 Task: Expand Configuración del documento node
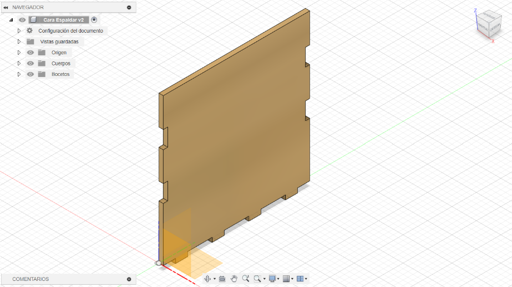pyautogui.click(x=19, y=30)
